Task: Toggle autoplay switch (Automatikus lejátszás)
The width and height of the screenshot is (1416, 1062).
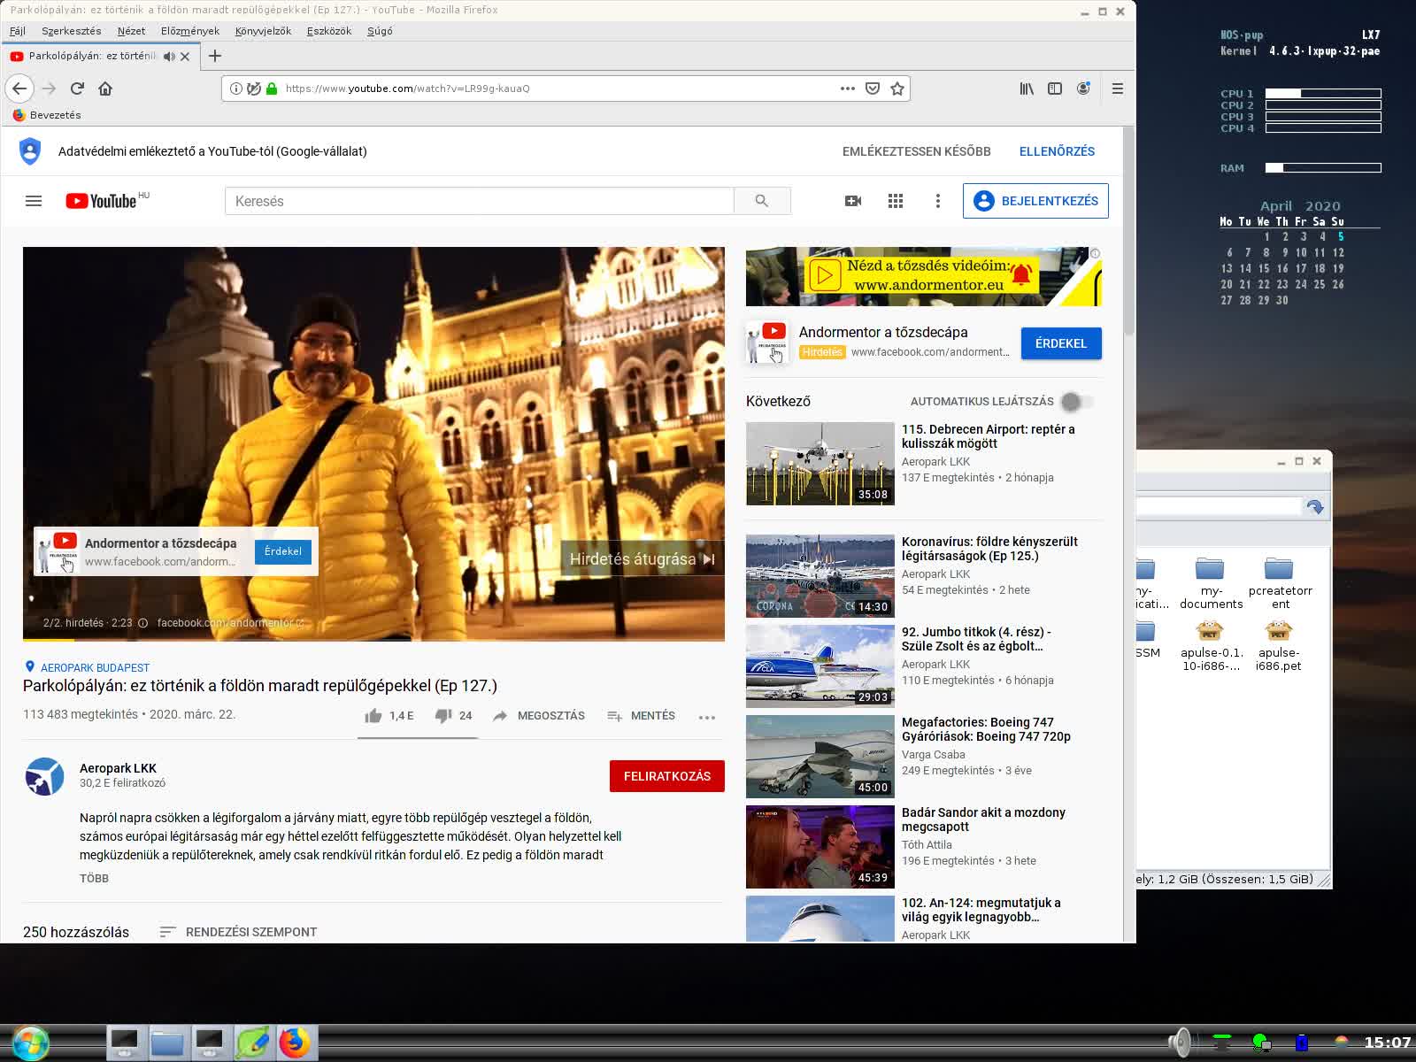Action: tap(1076, 402)
